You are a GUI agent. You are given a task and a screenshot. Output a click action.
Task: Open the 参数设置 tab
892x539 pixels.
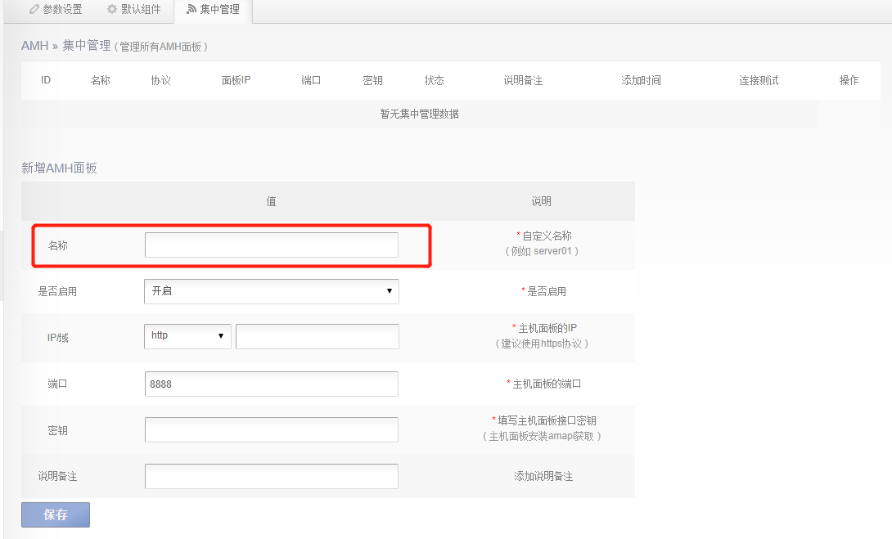coord(55,10)
